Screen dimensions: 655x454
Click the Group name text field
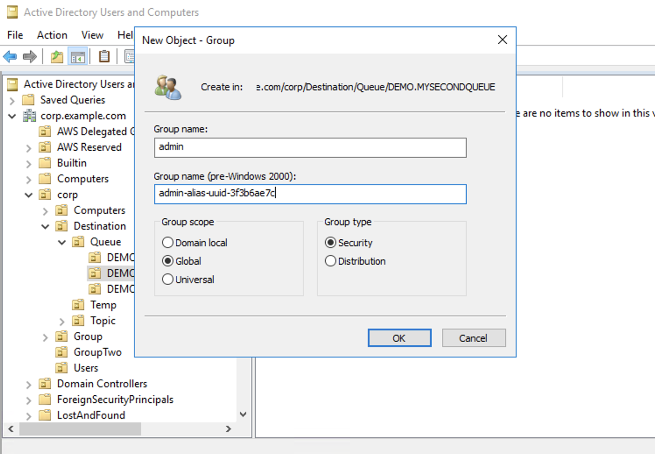[310, 148]
